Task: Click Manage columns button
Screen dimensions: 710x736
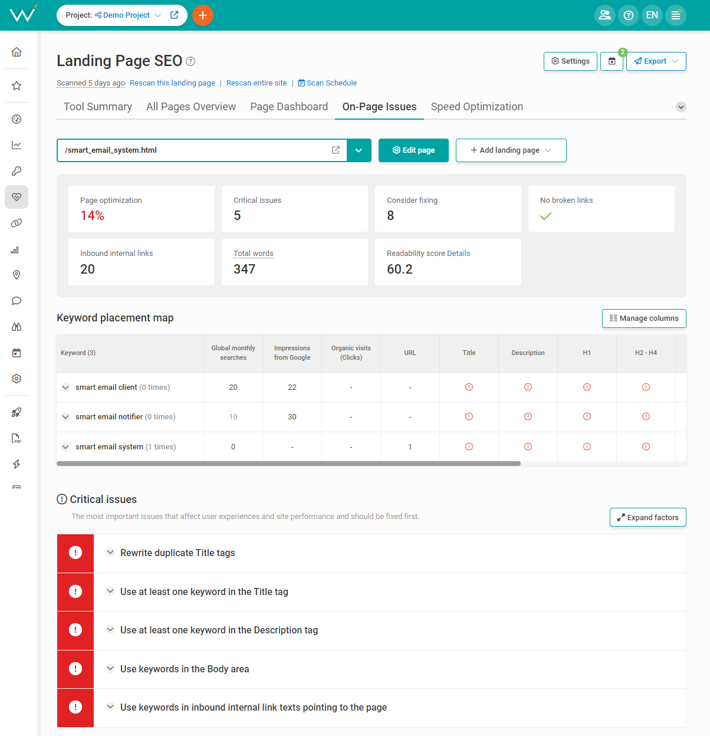Action: [644, 318]
